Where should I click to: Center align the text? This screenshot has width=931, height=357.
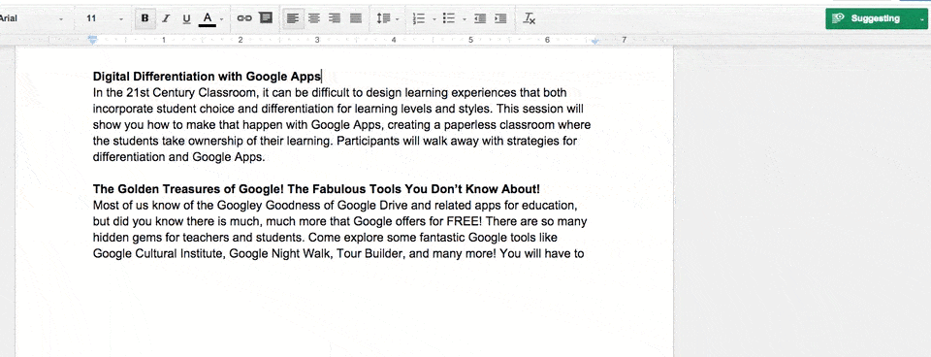pyautogui.click(x=313, y=18)
